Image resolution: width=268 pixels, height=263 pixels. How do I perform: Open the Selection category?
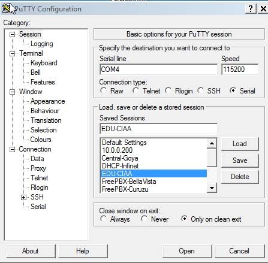(44, 130)
